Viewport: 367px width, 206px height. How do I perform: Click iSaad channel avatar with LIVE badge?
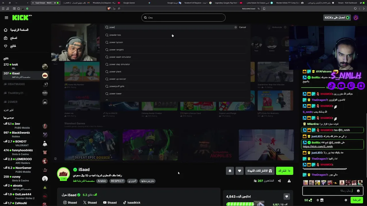pyautogui.click(x=63, y=174)
